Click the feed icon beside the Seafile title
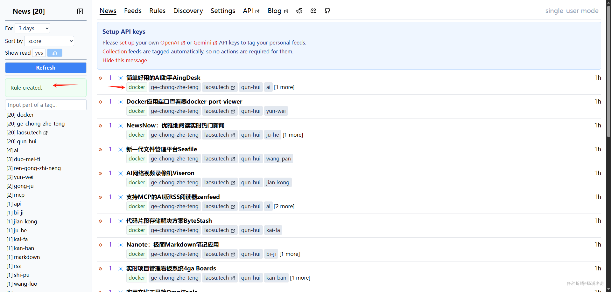Viewport: 611px width, 292px height. click(121, 149)
